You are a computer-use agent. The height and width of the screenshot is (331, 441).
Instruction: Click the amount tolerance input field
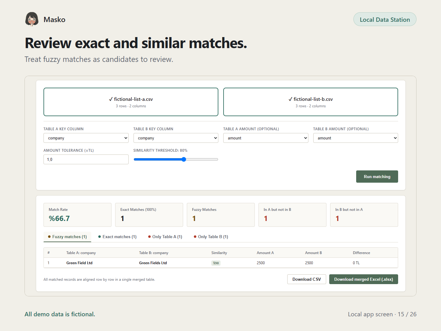click(86, 159)
